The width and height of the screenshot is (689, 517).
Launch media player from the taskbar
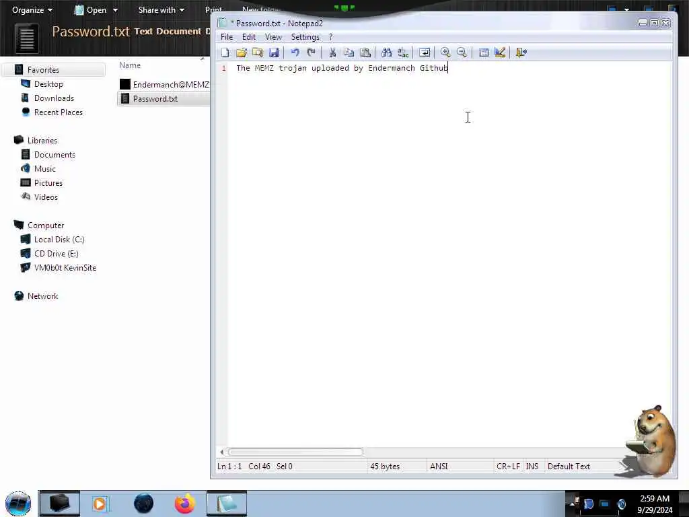(100, 504)
